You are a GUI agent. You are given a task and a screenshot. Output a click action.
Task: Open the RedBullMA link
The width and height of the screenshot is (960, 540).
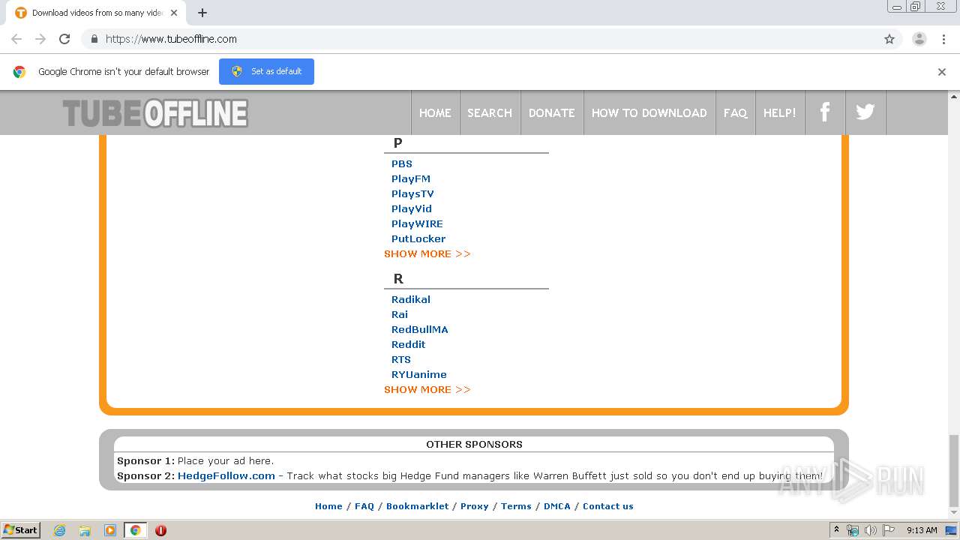(420, 329)
